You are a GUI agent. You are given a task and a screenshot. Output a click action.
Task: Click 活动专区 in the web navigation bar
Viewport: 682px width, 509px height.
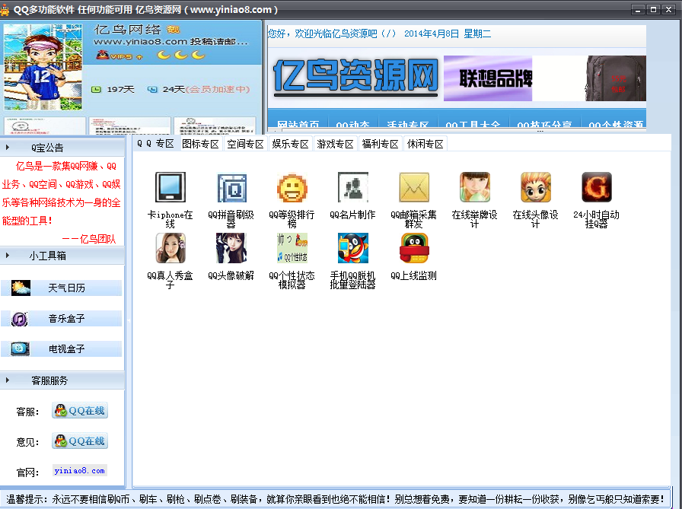point(407,124)
